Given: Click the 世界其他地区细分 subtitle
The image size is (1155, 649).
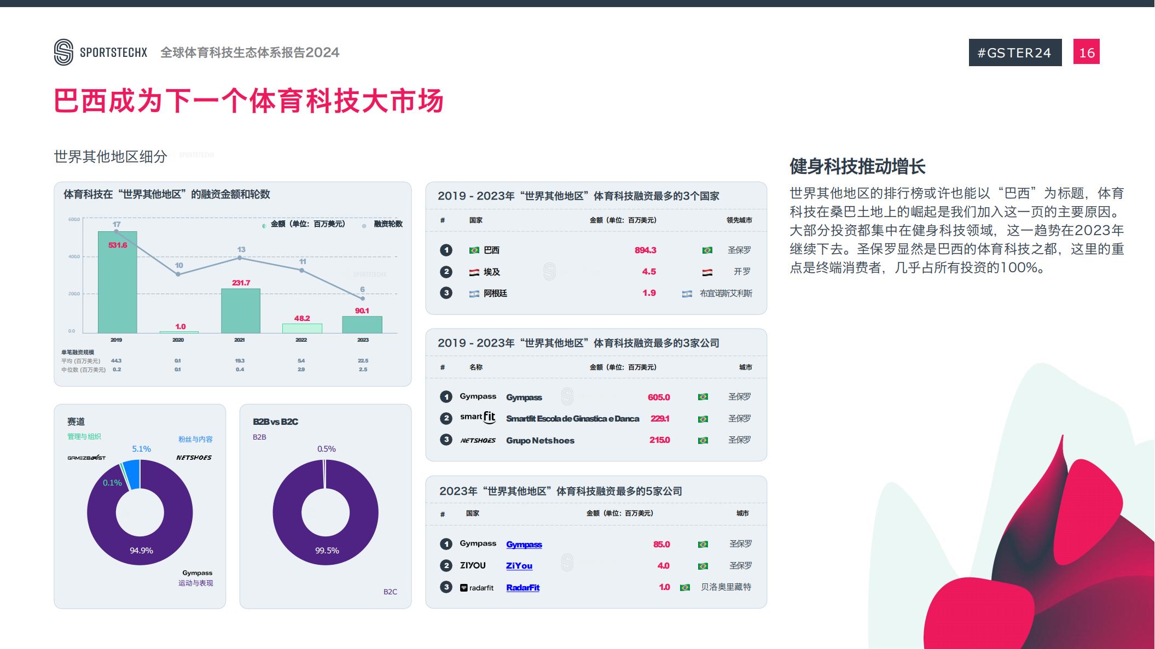Looking at the screenshot, I should click(x=111, y=156).
